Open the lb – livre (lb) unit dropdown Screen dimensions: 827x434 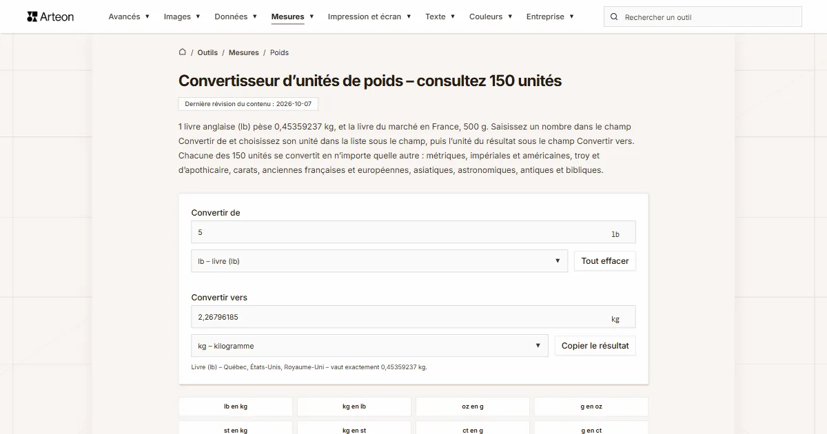click(379, 261)
